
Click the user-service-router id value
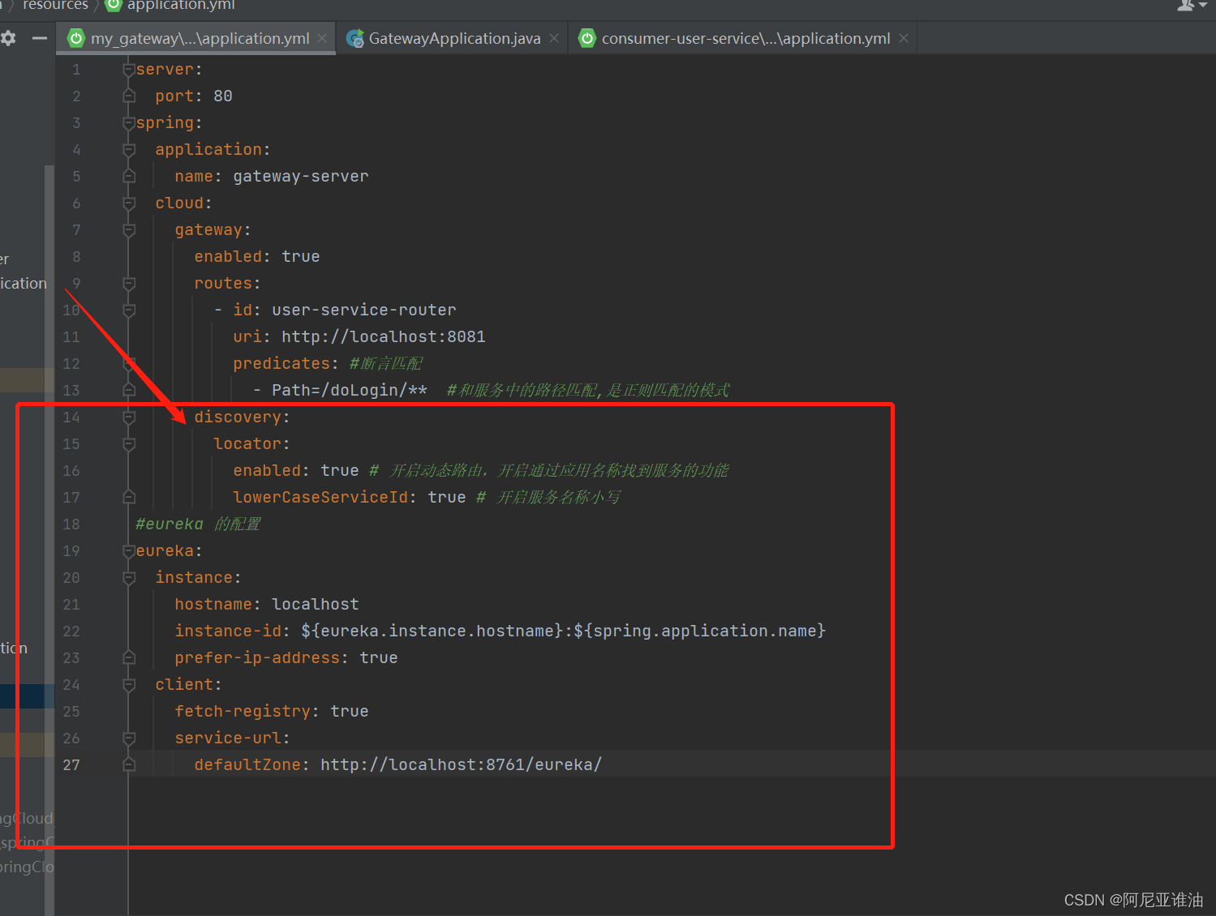pyautogui.click(x=364, y=310)
